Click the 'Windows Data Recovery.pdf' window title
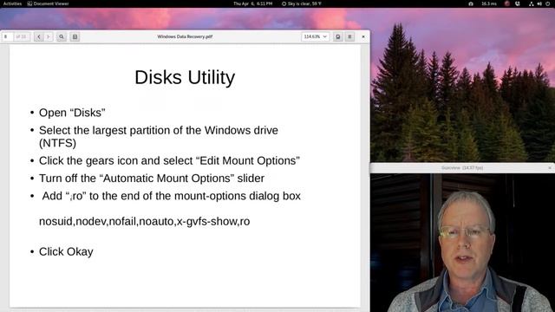The height and width of the screenshot is (312, 555). pos(185,36)
